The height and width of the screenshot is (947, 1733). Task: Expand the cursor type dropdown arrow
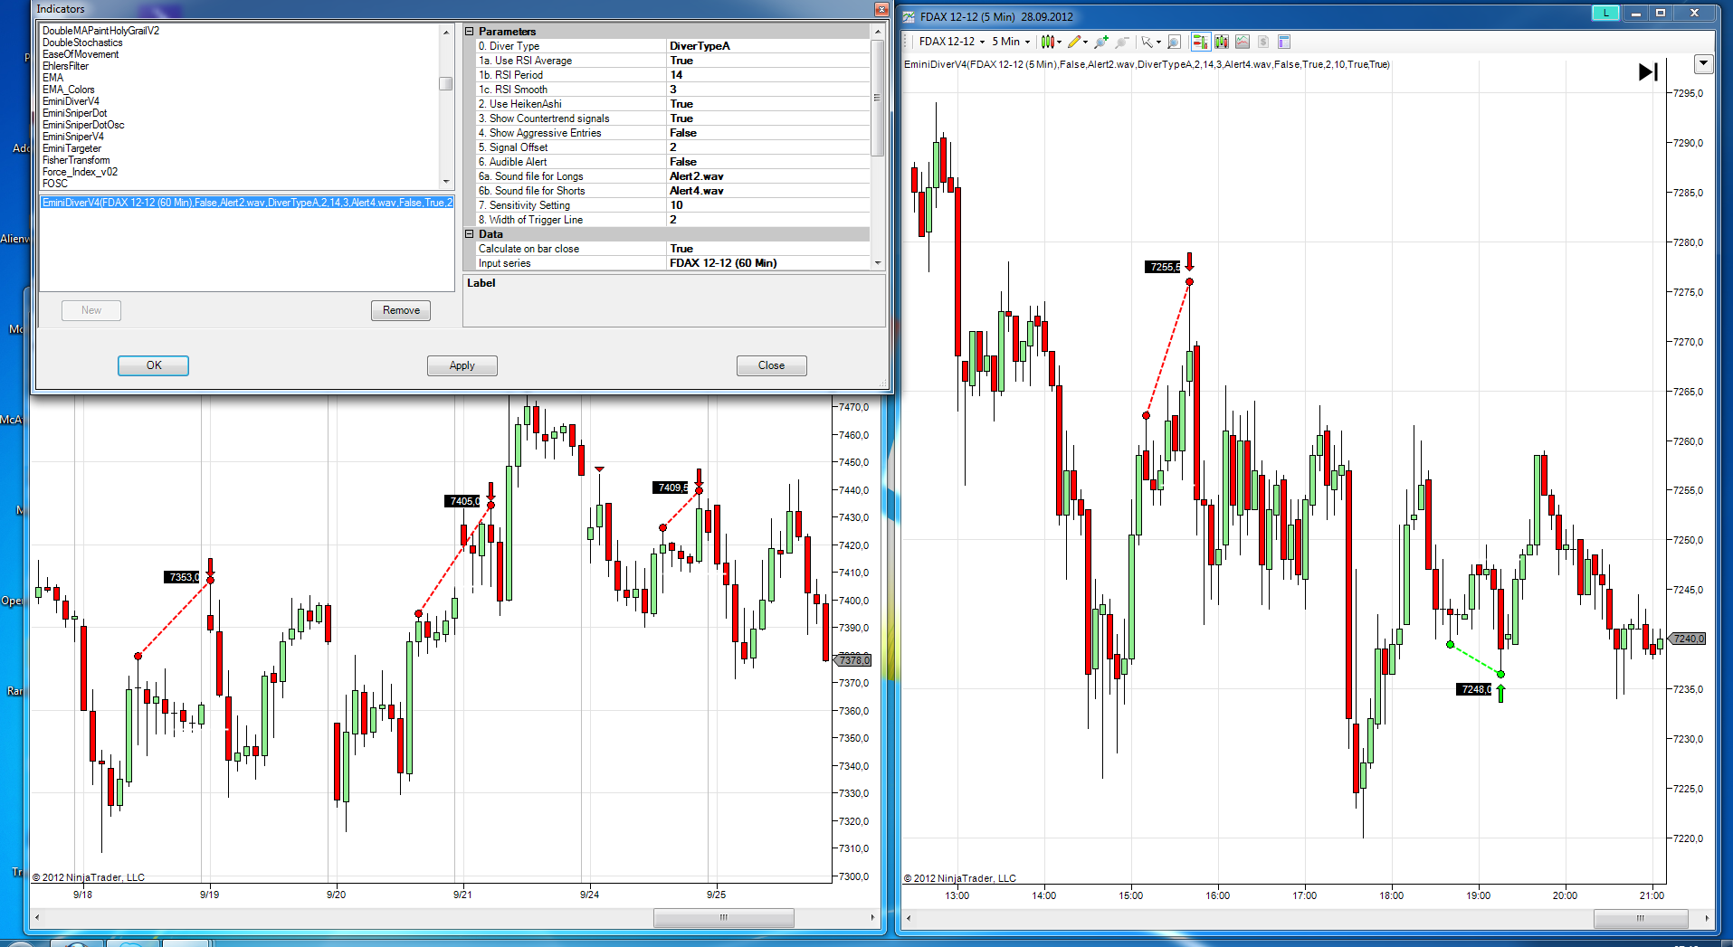[x=1158, y=43]
